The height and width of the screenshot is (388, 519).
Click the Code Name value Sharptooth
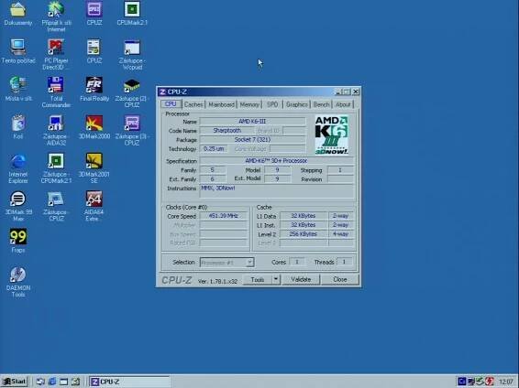coord(226,131)
